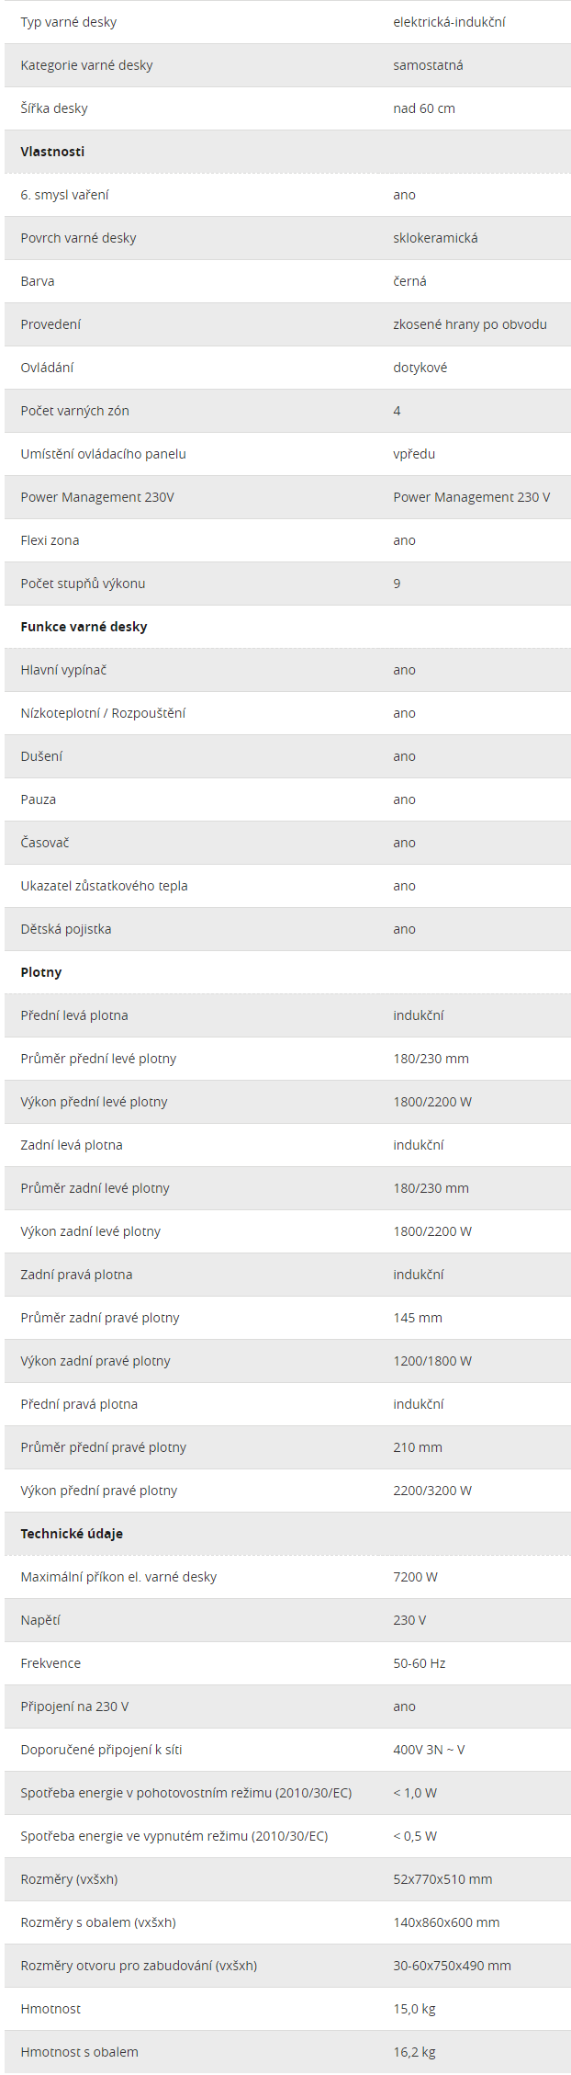Select the Počet stupňů výkonu row label
The width and height of the screenshot is (571, 2075).
point(83,584)
